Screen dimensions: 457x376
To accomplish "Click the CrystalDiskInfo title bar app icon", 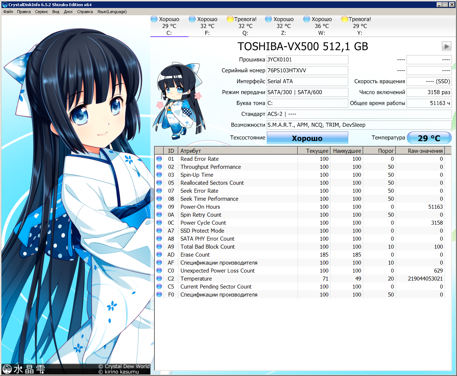I will point(5,5).
